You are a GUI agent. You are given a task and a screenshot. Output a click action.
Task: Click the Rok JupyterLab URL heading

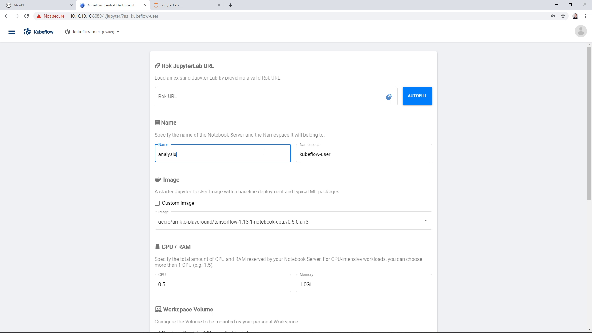tap(188, 66)
